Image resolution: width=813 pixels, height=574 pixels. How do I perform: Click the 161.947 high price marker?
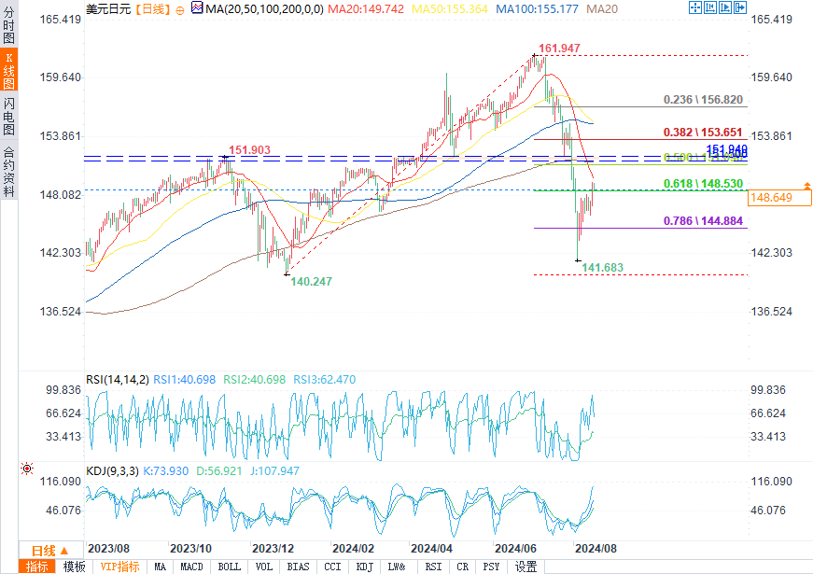click(x=559, y=49)
